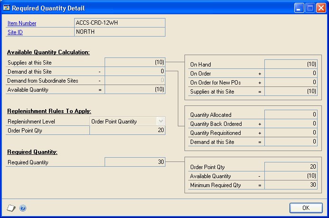Image resolution: width=329 pixels, height=218 pixels.
Task: Click the Required Quantity Detail title bar text
Action: click(48, 8)
